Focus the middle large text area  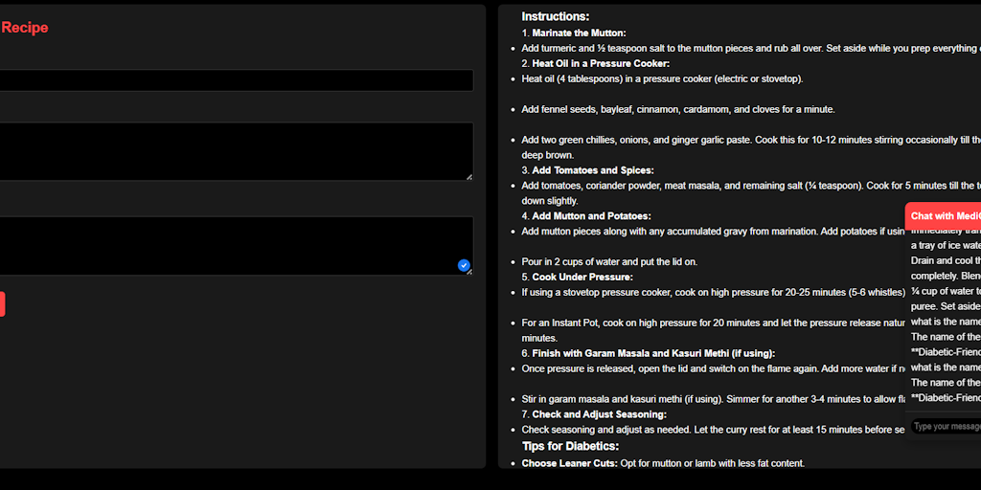[x=235, y=150]
